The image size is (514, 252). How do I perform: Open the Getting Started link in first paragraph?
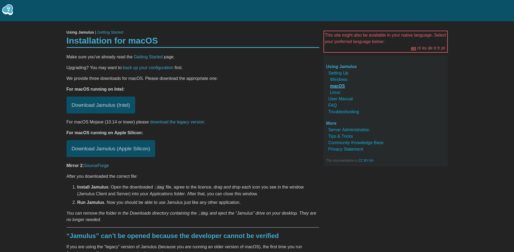[148, 57]
